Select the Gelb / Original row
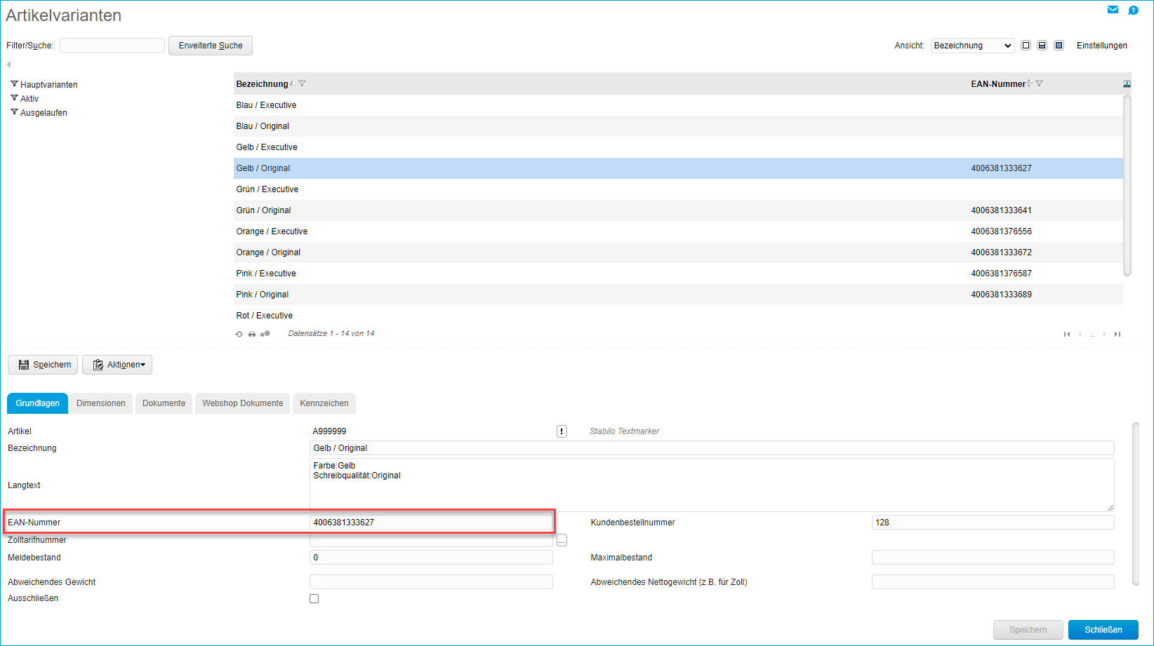This screenshot has width=1154, height=646. pos(678,168)
